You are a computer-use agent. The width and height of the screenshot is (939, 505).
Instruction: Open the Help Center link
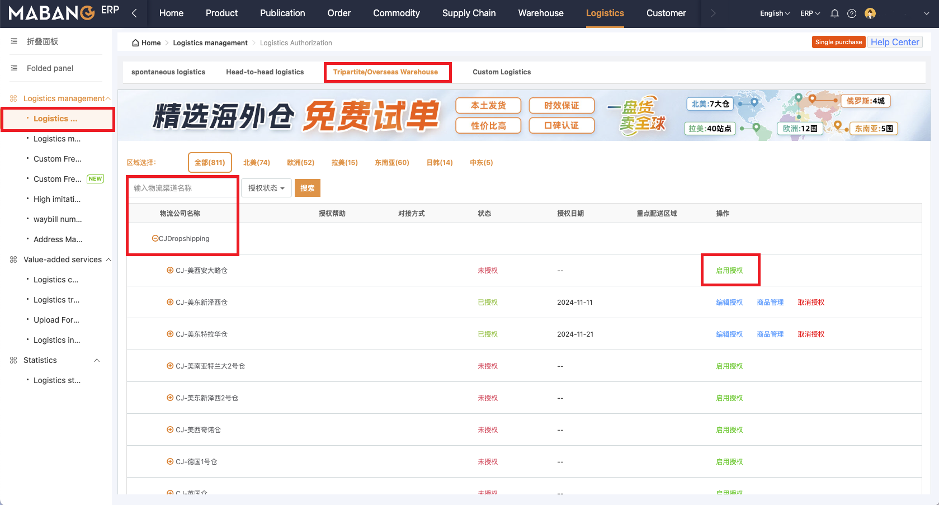pos(895,42)
